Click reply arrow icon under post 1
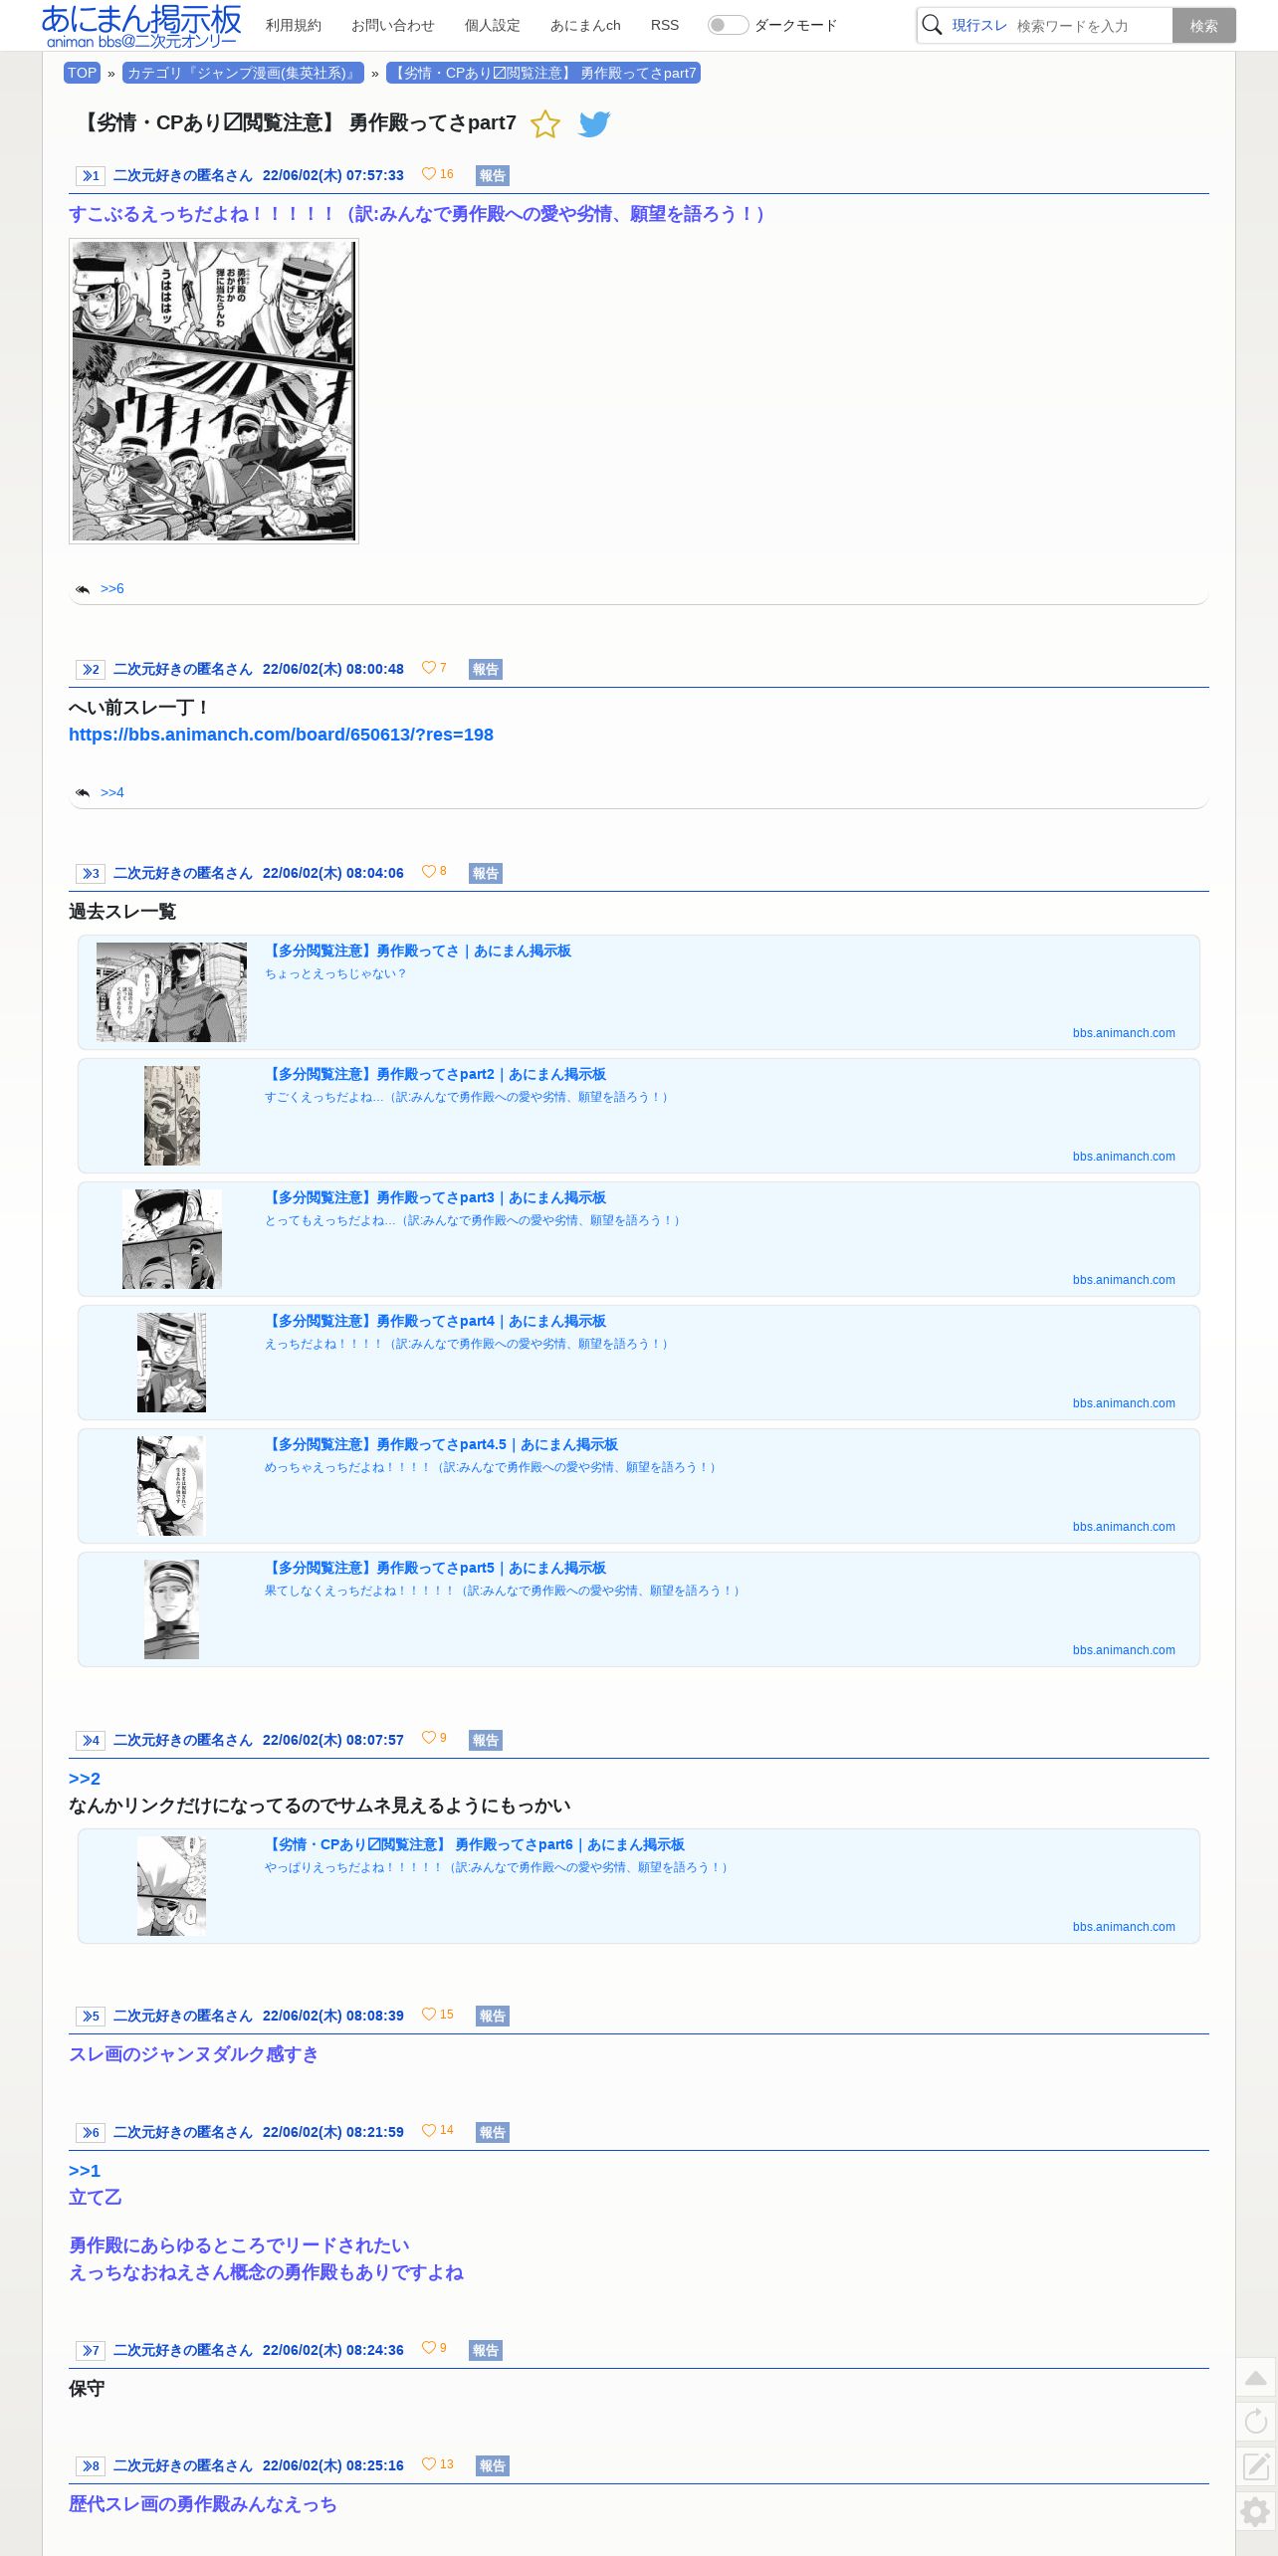1278x2556 pixels. [x=83, y=589]
